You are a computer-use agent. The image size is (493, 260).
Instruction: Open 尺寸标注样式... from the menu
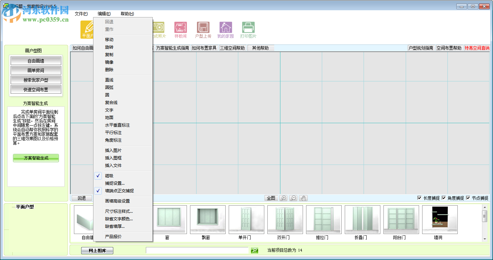(x=123, y=211)
